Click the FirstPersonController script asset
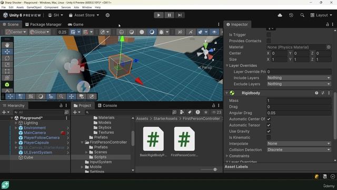Screen dimensions: 337x190 pos(184,141)
